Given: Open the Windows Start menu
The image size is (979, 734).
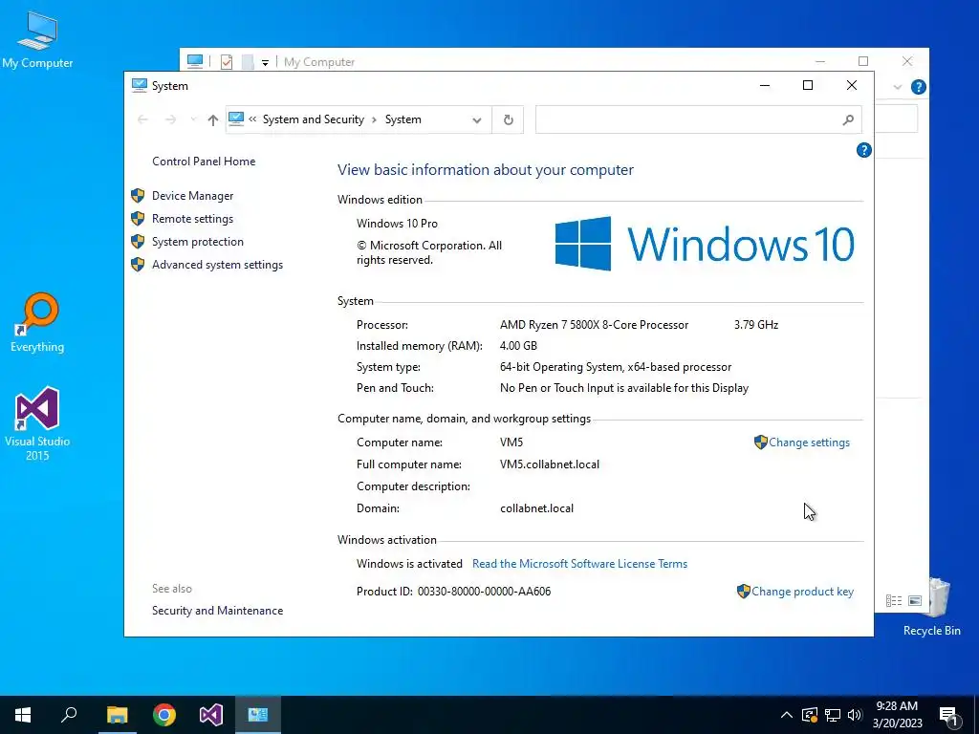Looking at the screenshot, I should tap(23, 715).
